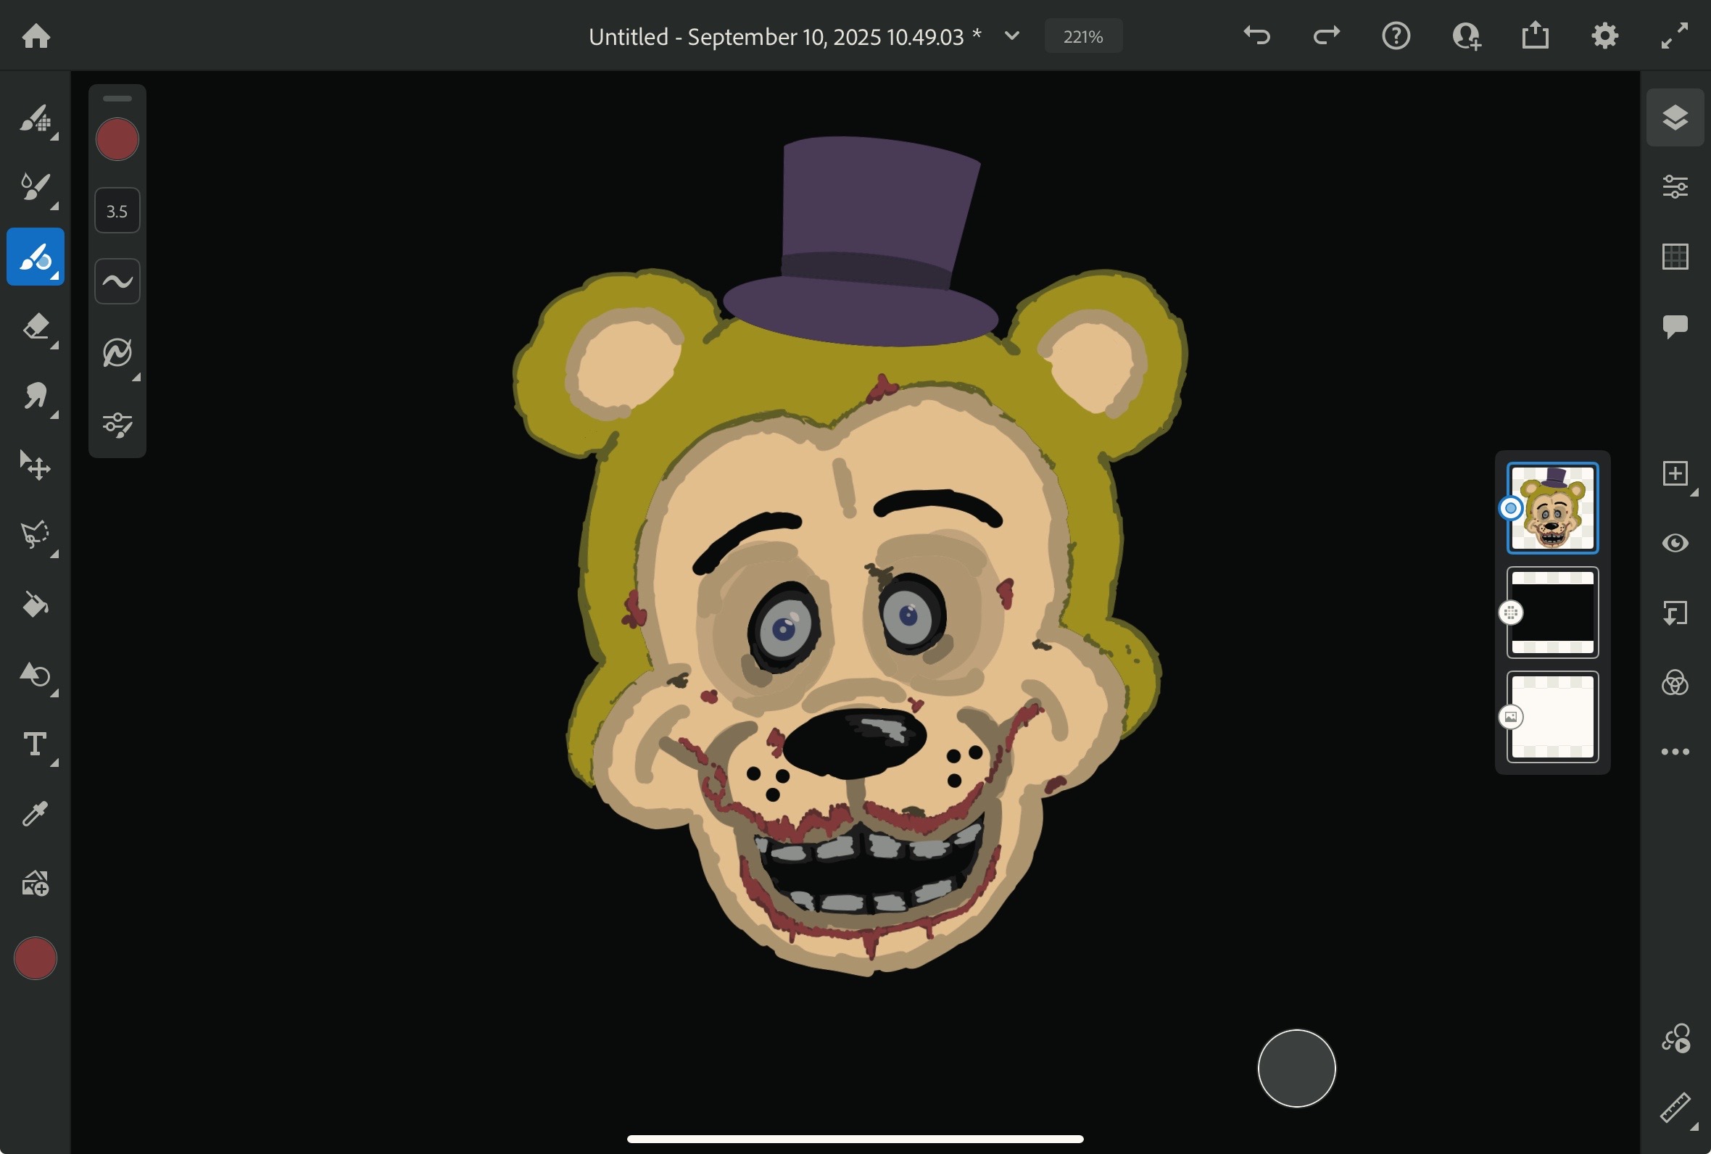Toggle the Layers panel
Viewport: 1711px width, 1154px height.
pyautogui.click(x=1675, y=117)
